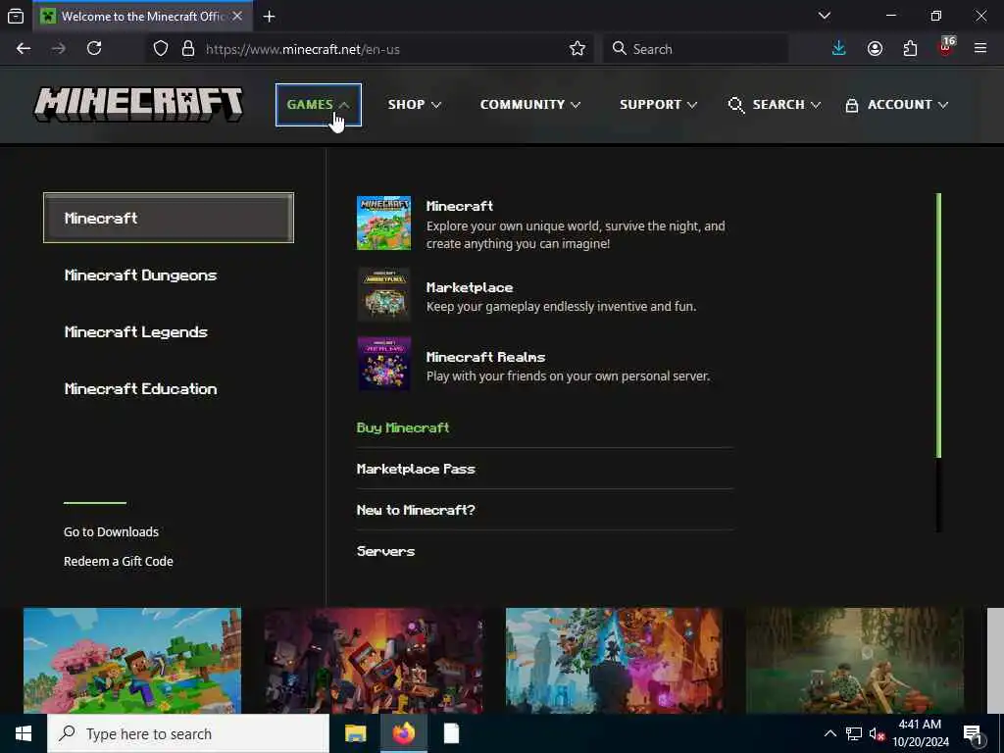Image resolution: width=1004 pixels, height=753 pixels.
Task: Open Firefox View icon beside the tabs
Action: (x=16, y=16)
